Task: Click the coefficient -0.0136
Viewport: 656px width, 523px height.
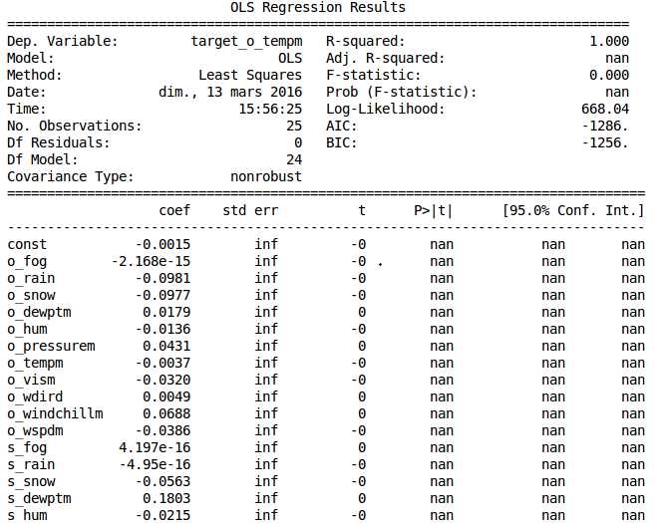Action: [163, 330]
